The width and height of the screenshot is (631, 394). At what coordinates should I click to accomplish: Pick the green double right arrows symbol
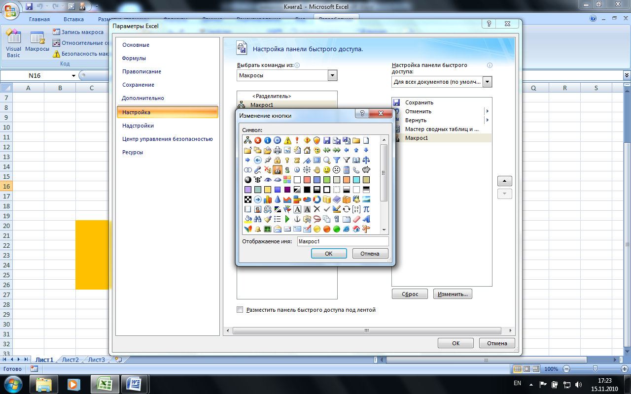coord(336,150)
